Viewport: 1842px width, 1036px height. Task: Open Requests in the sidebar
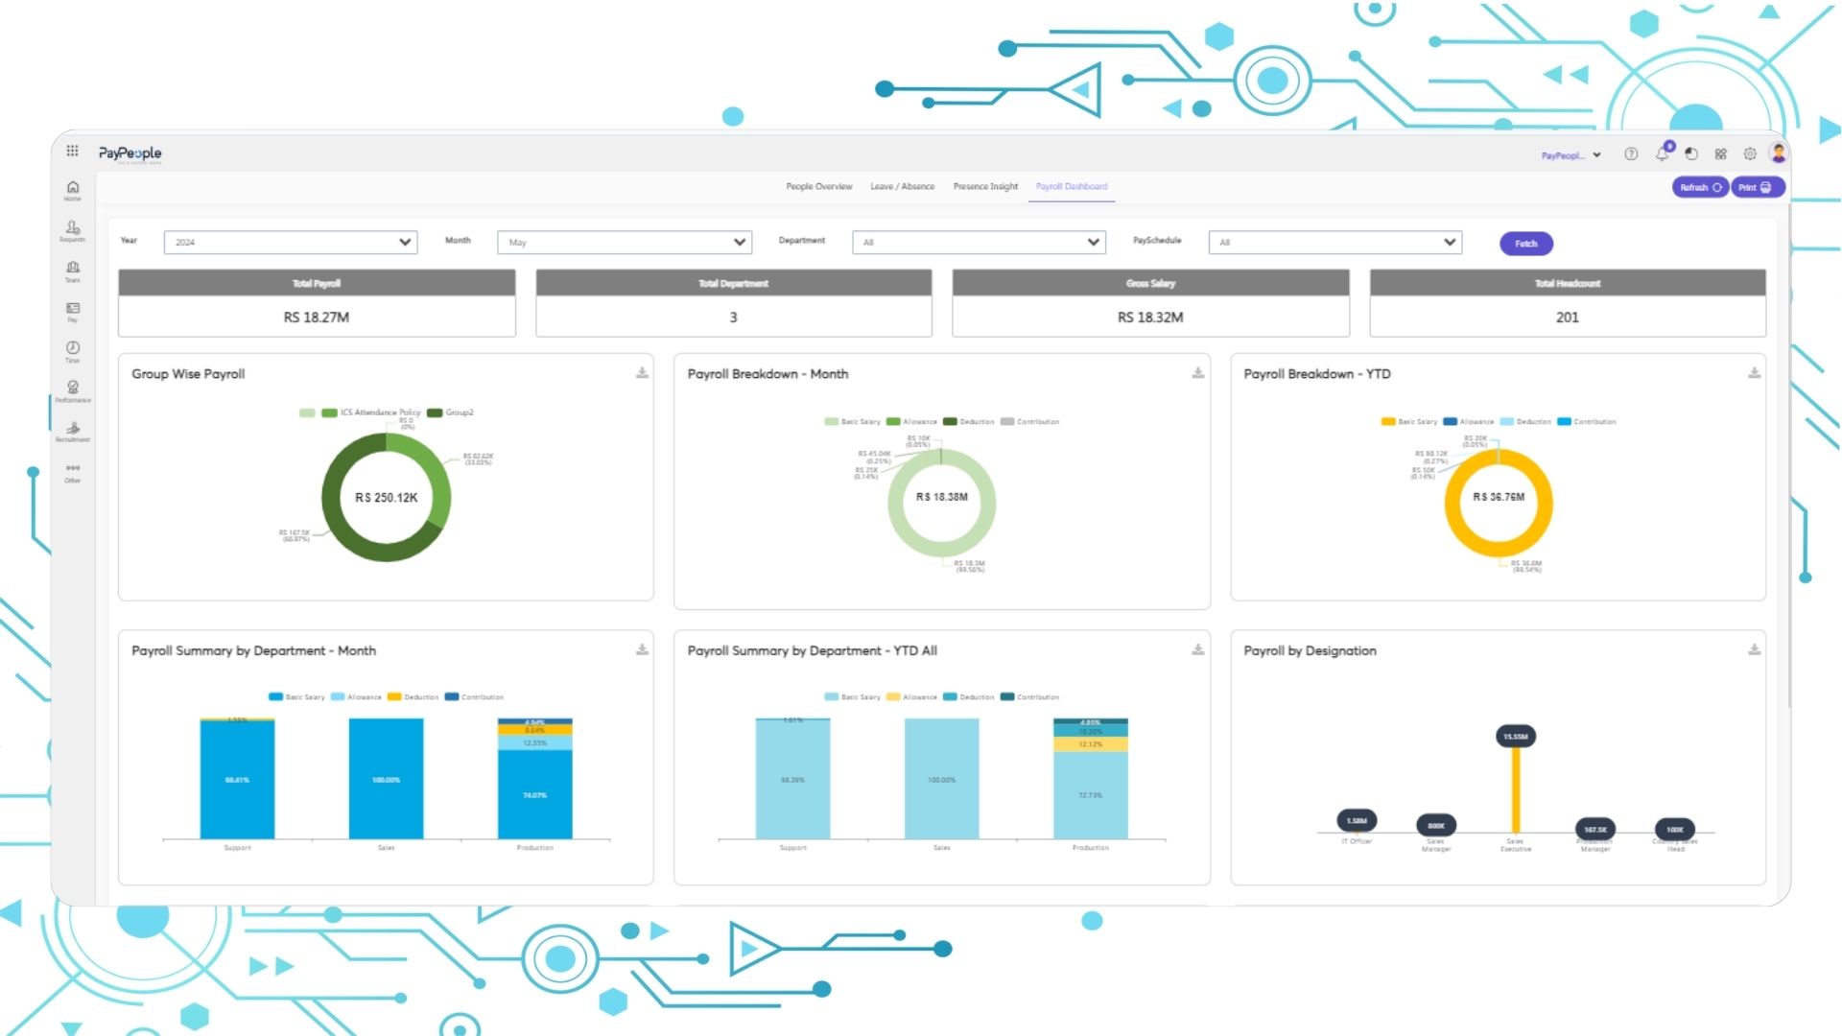[73, 231]
